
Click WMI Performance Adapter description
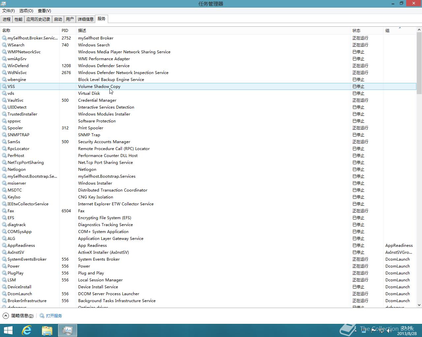tap(104, 59)
